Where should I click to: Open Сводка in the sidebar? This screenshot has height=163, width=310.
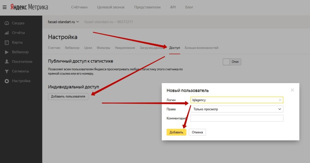pyautogui.click(x=18, y=23)
